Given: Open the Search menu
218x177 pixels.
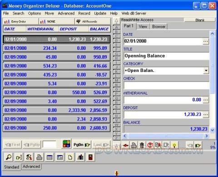Looking at the screenshot, I should (19, 13).
